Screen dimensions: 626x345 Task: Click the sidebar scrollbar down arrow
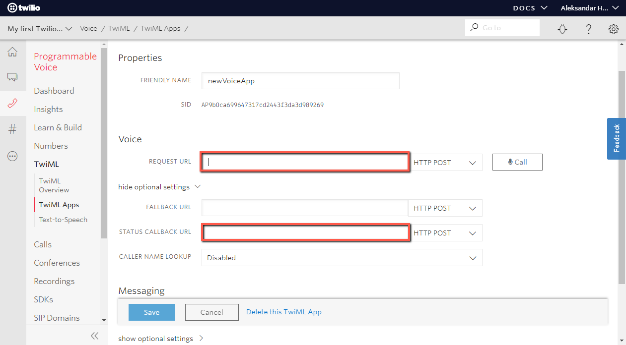point(104,320)
